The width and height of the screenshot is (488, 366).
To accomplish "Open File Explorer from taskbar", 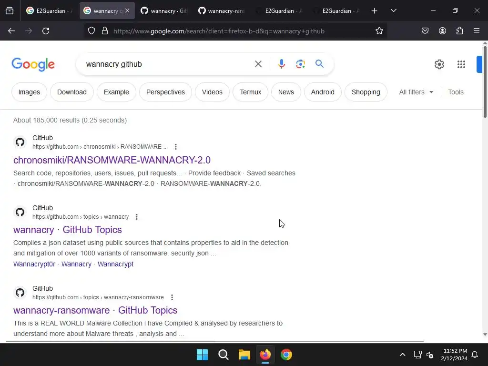I will (x=244, y=355).
